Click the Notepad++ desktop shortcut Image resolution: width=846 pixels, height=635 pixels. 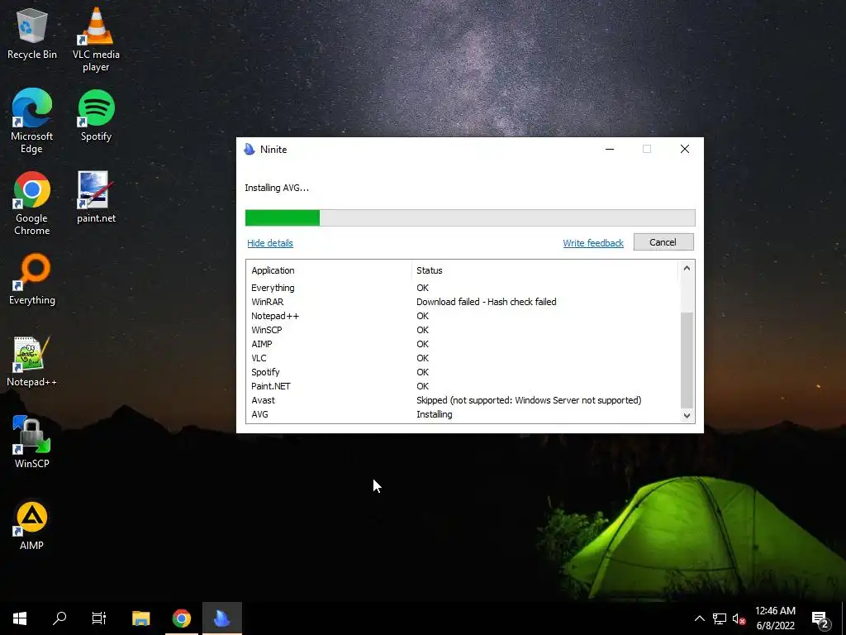click(x=32, y=360)
